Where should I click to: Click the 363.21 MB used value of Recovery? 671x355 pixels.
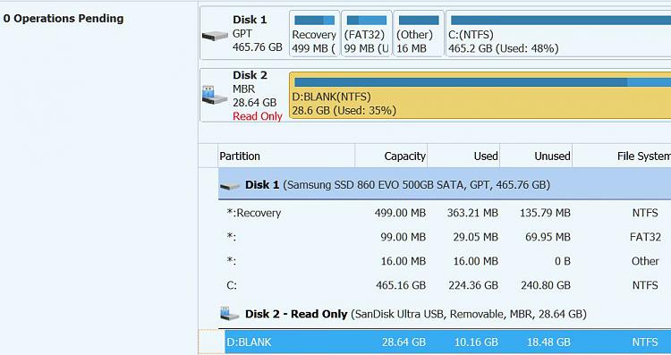[473, 213]
